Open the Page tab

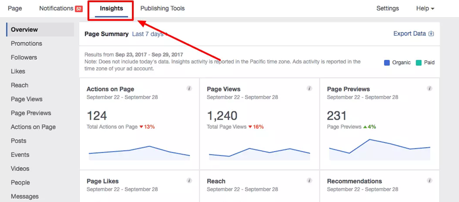point(15,8)
